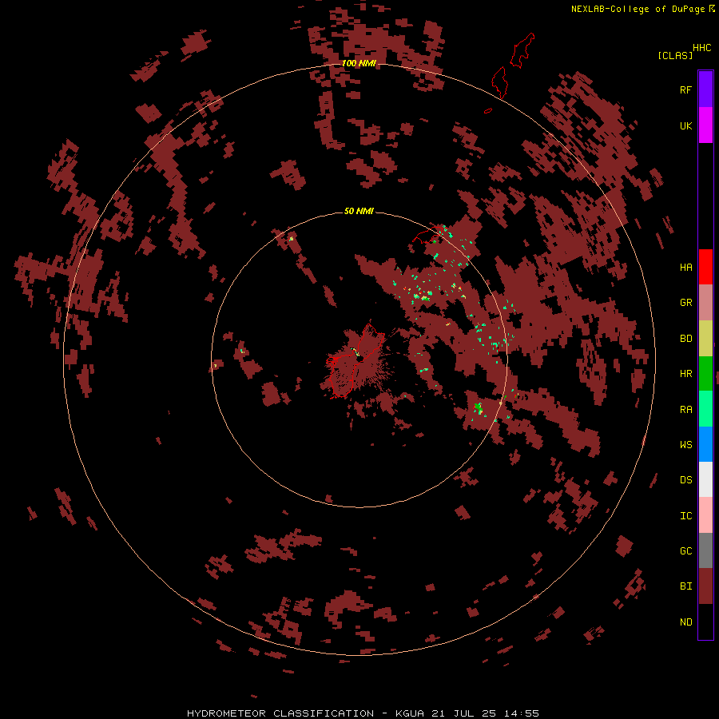Click the 14:55 timestamp
The width and height of the screenshot is (719, 719).
point(522,713)
